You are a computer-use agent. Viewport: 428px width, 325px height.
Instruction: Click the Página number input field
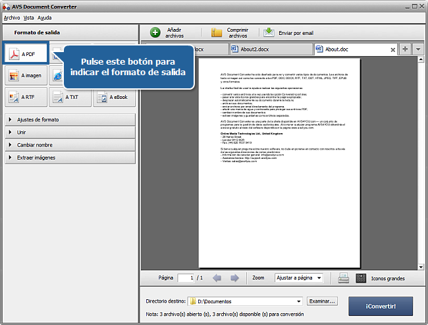click(x=186, y=278)
